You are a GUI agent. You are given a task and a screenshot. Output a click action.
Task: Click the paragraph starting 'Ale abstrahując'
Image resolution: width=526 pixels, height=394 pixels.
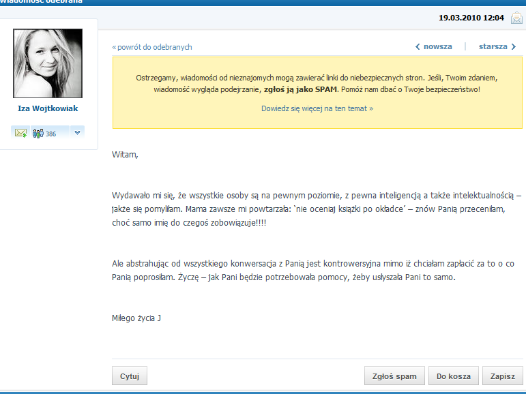(312, 271)
